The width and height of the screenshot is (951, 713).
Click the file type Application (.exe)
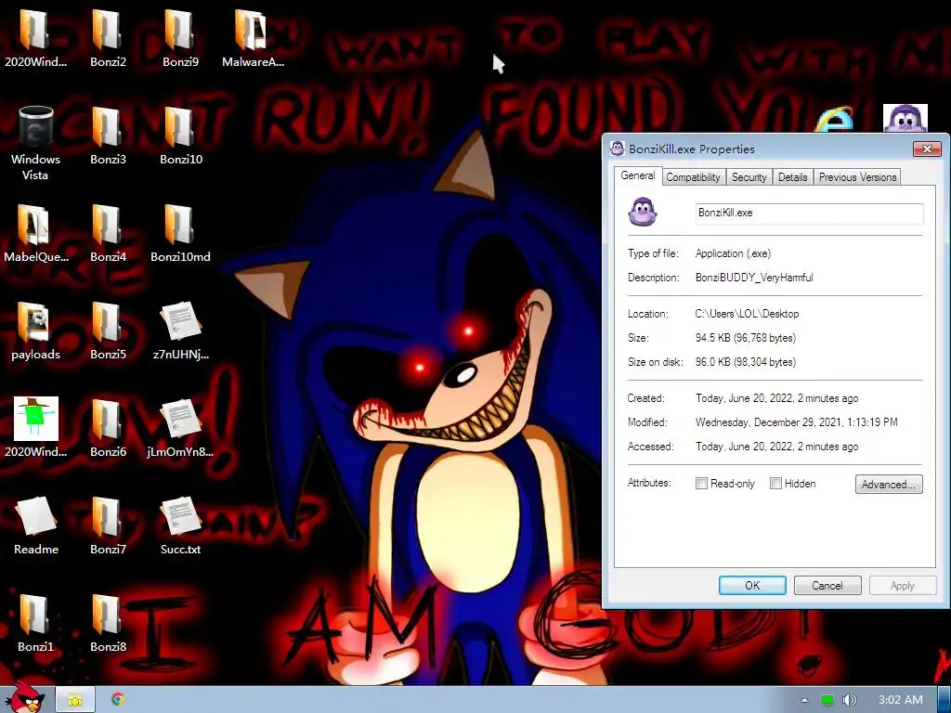point(733,253)
